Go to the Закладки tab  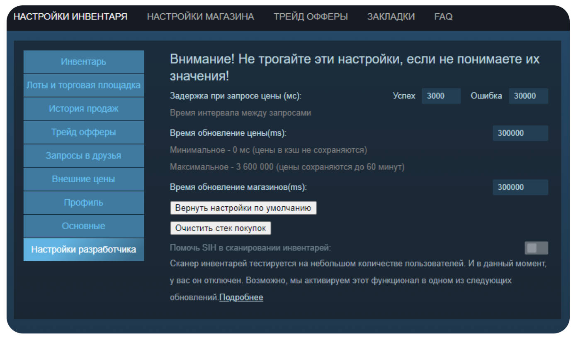coord(391,17)
